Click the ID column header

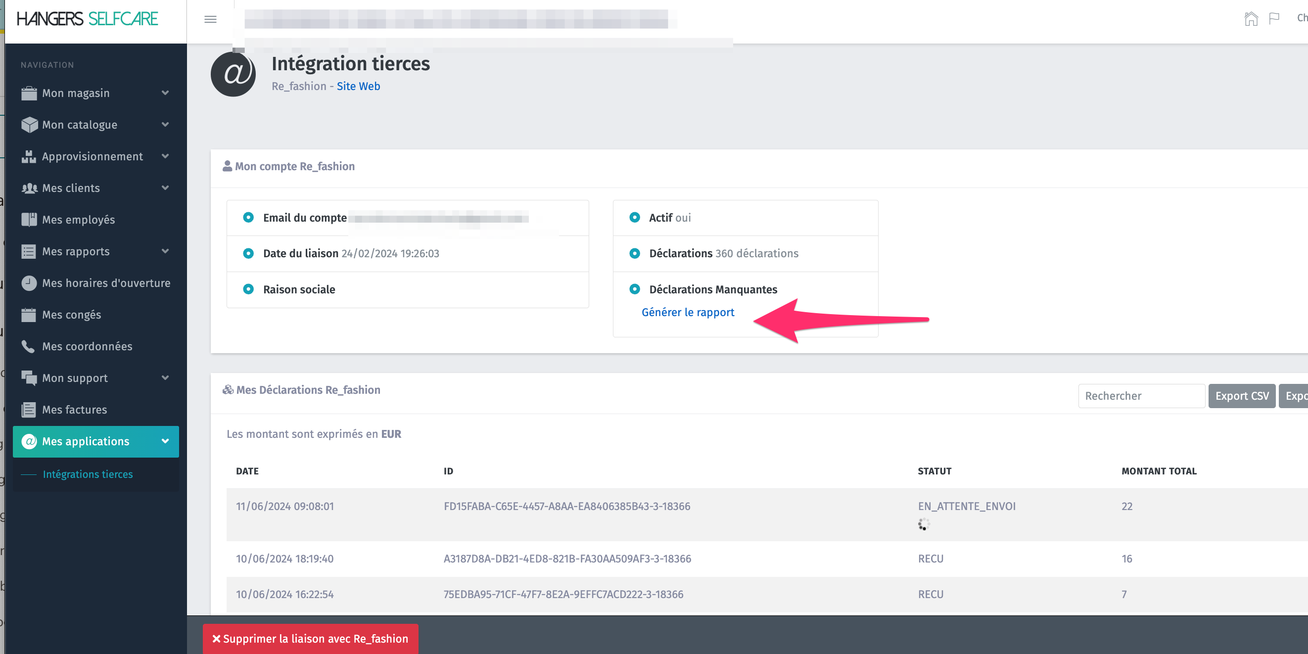[x=448, y=471]
